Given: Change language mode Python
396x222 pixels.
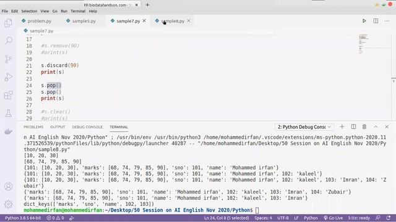Looking at the screenshot, I should click(311, 218).
